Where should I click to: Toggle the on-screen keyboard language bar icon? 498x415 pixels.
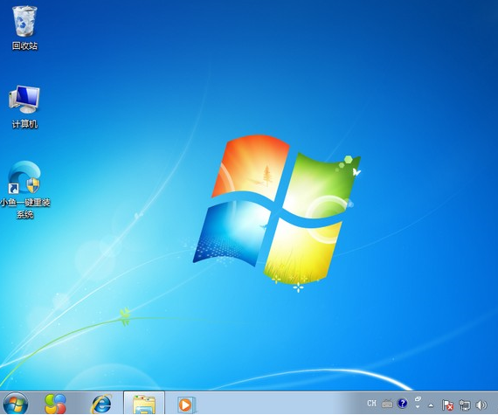click(x=387, y=404)
